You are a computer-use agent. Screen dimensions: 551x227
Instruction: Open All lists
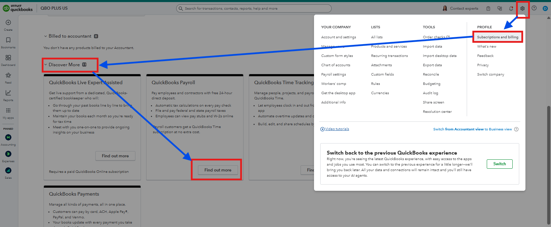(377, 37)
